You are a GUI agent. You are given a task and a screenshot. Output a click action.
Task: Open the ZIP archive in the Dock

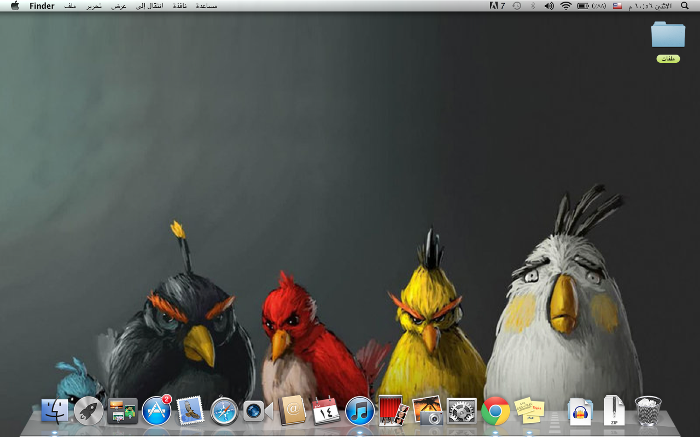[x=614, y=411]
